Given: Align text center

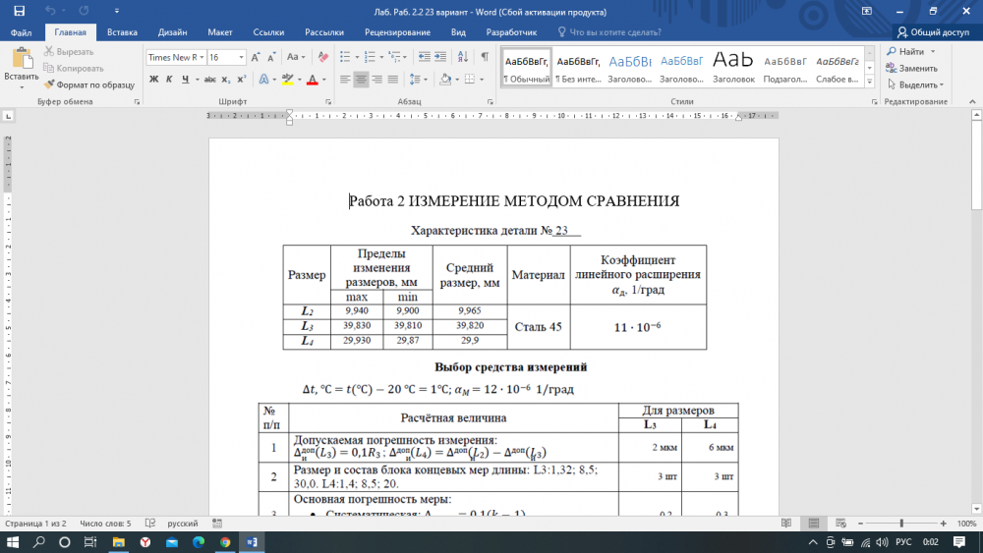Looking at the screenshot, I should coord(361,80).
